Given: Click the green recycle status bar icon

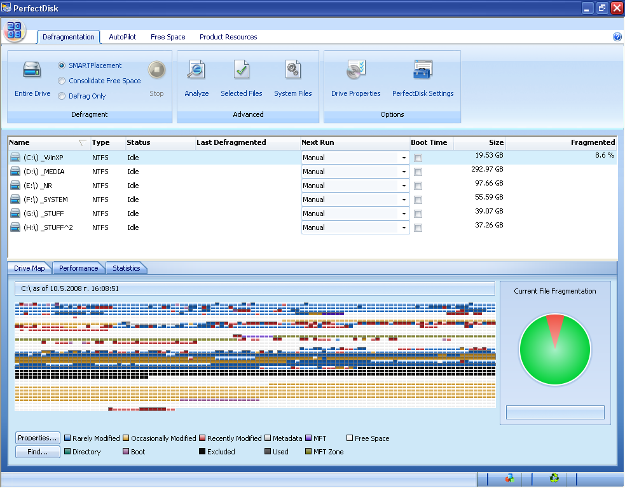Looking at the screenshot, I should click(554, 478).
